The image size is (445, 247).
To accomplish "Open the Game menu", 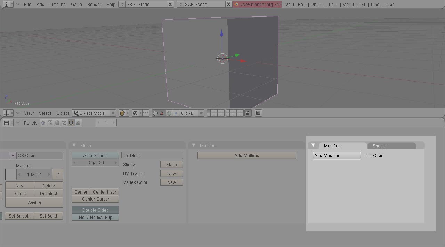I will 76,5.
